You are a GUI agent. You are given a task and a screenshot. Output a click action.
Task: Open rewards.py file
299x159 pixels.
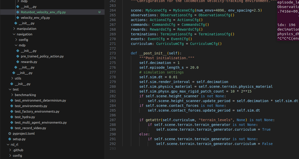[x=29, y=62]
